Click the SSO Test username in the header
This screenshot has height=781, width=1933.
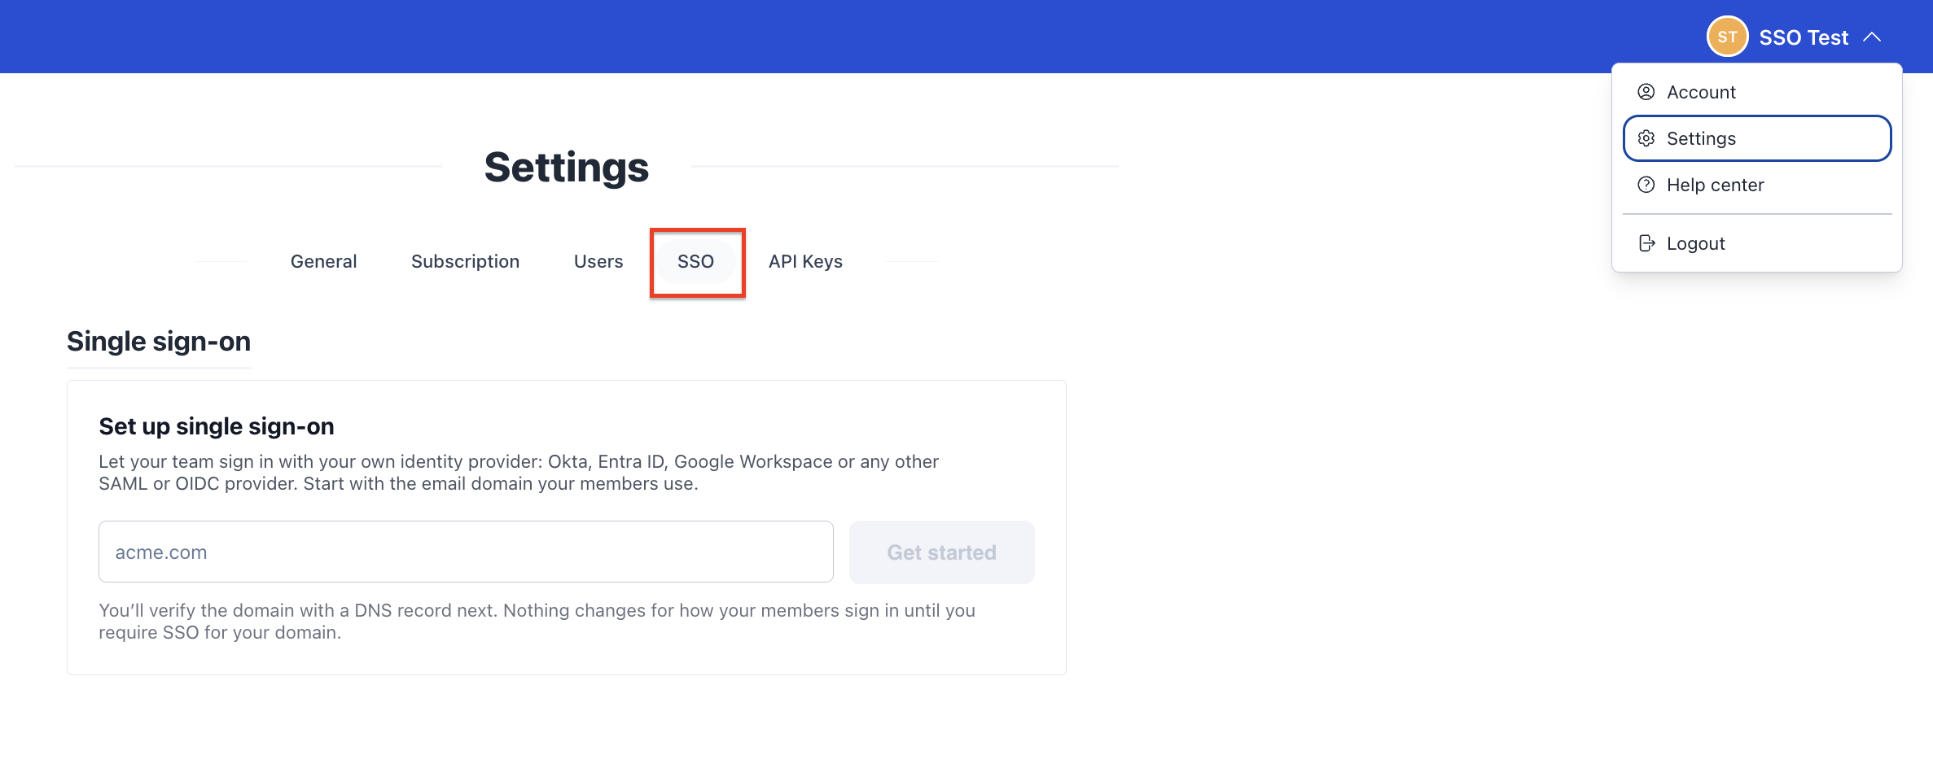(x=1804, y=37)
